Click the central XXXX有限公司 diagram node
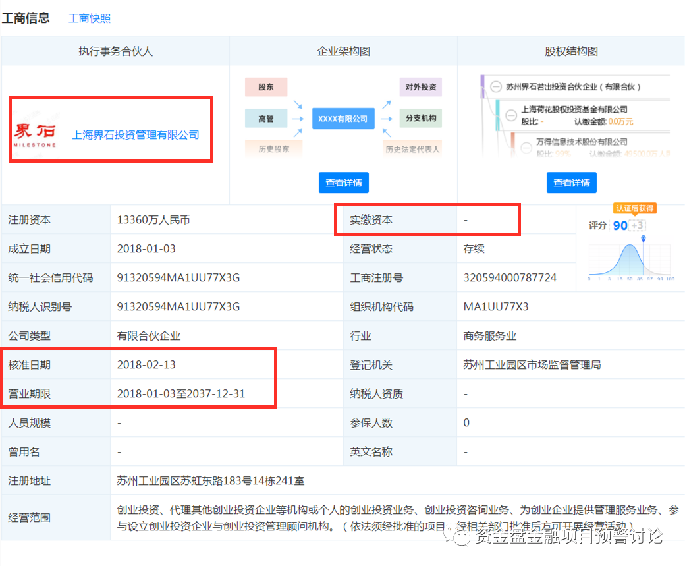This screenshot has width=685, height=566. click(343, 119)
